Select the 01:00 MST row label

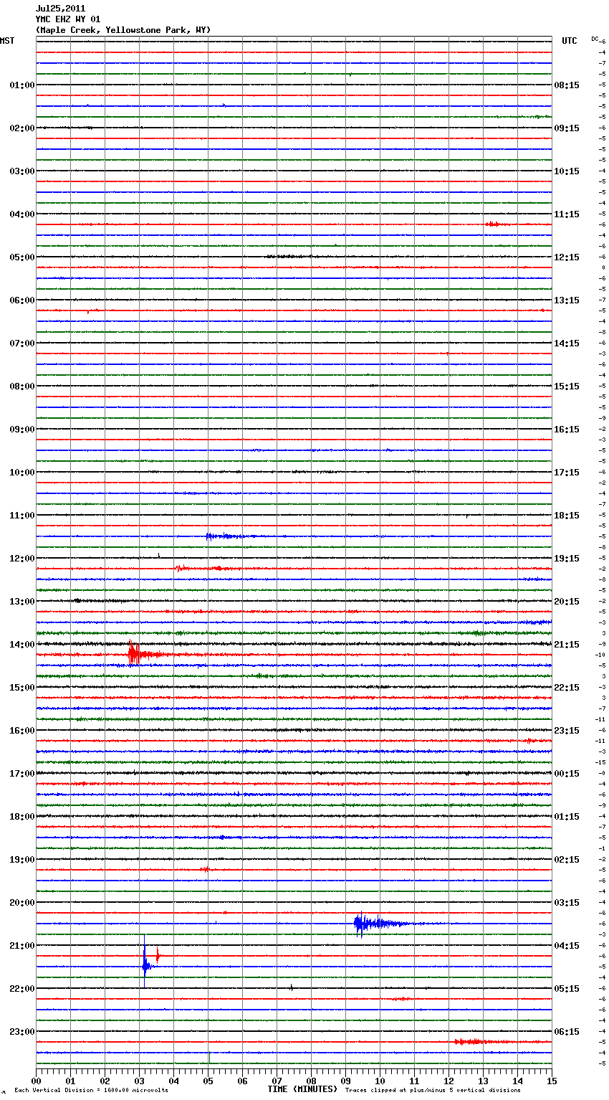(x=21, y=85)
